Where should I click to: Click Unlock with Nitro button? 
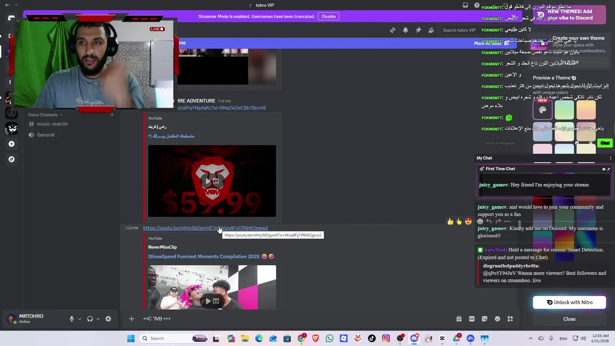569,302
